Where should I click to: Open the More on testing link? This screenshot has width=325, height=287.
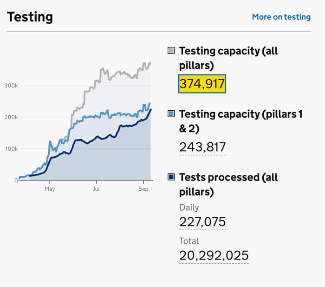pos(281,17)
